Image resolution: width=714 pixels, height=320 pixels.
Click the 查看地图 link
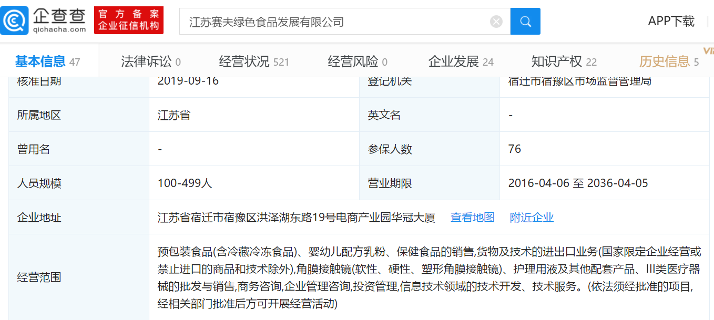pyautogui.click(x=473, y=217)
